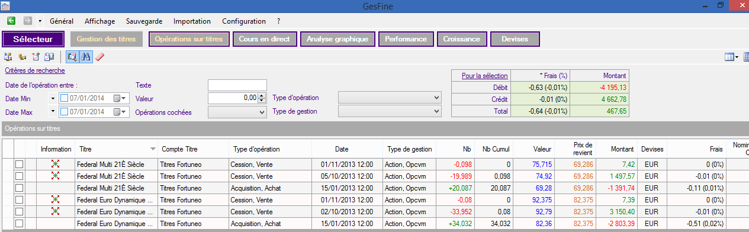
Task: Click the red cross icon on 02/10/2013 row
Action: (x=55, y=211)
